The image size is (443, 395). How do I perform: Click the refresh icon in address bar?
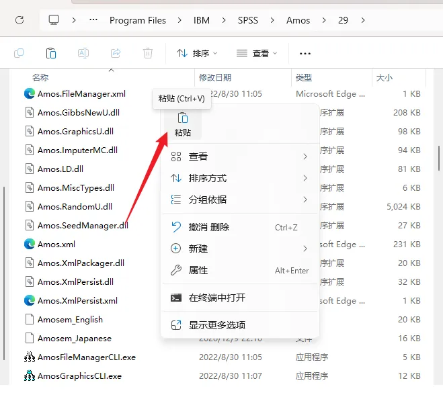point(19,20)
